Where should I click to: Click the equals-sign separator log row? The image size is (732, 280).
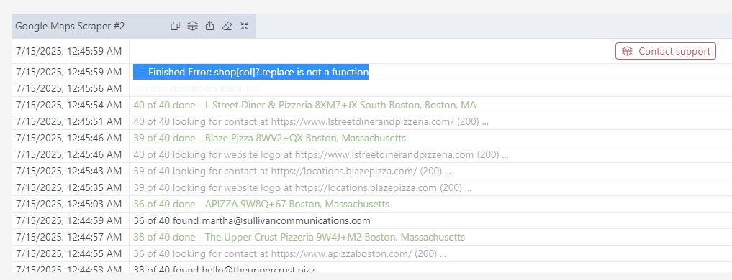coord(195,88)
